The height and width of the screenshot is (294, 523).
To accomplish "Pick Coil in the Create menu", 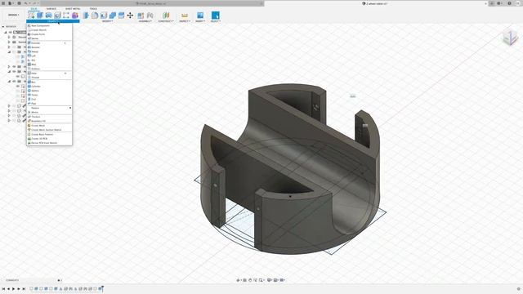I will pos(49,100).
